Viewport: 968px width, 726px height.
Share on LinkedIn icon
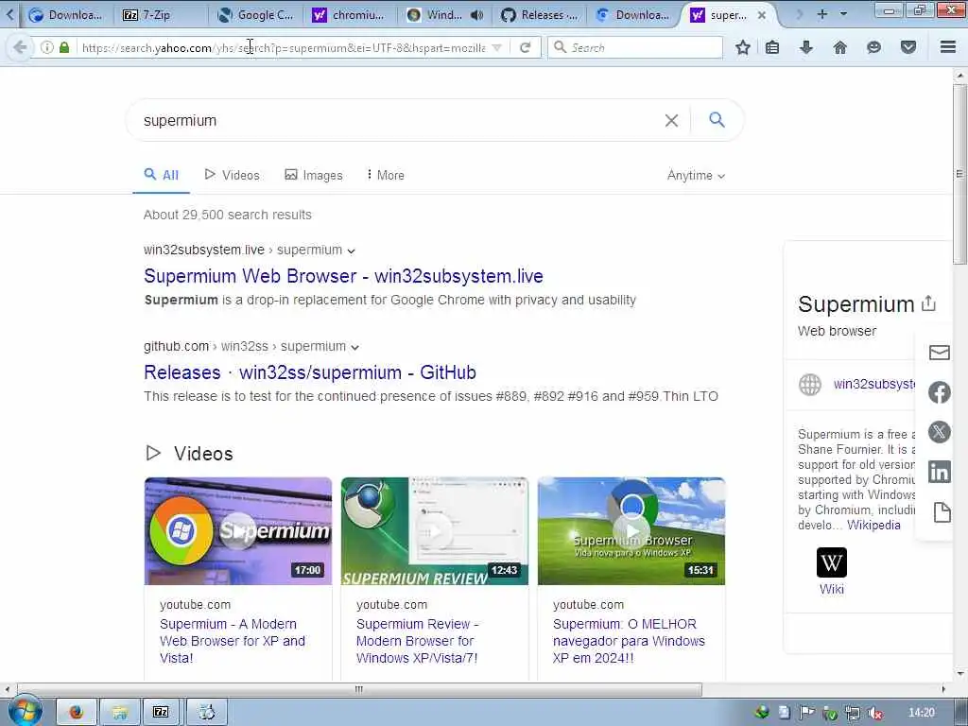[x=939, y=473]
